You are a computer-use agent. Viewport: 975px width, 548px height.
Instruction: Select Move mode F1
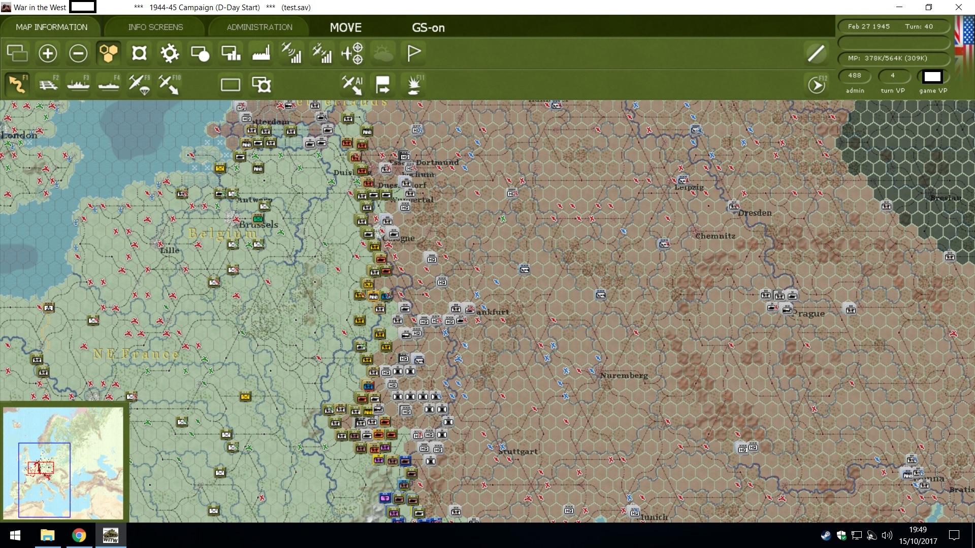coord(17,84)
